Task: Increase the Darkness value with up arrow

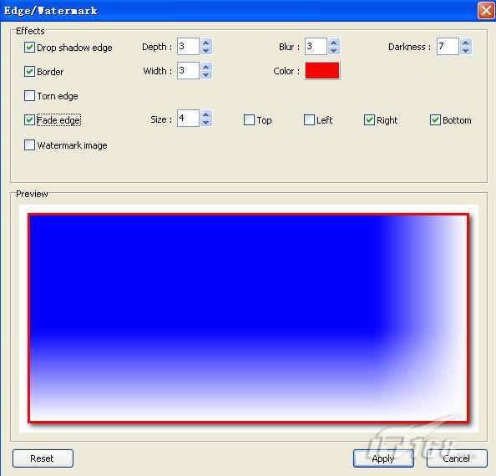Action: [x=466, y=43]
